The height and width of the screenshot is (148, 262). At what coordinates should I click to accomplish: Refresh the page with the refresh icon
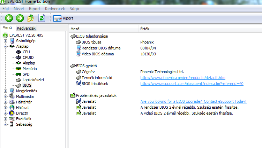(42, 18)
